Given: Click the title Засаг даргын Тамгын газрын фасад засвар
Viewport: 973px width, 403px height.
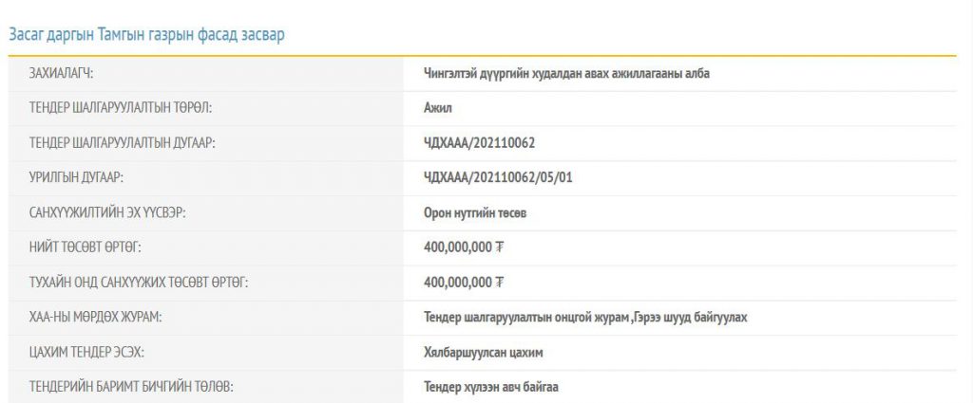Looking at the screenshot, I should tap(146, 35).
